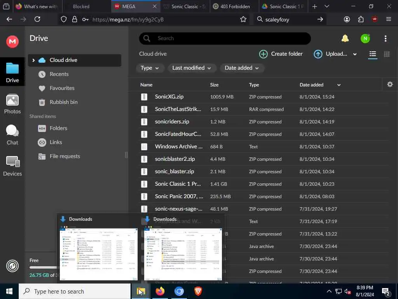Bookmark this page with the star icon
This screenshot has height=299, width=398.
tap(243, 19)
